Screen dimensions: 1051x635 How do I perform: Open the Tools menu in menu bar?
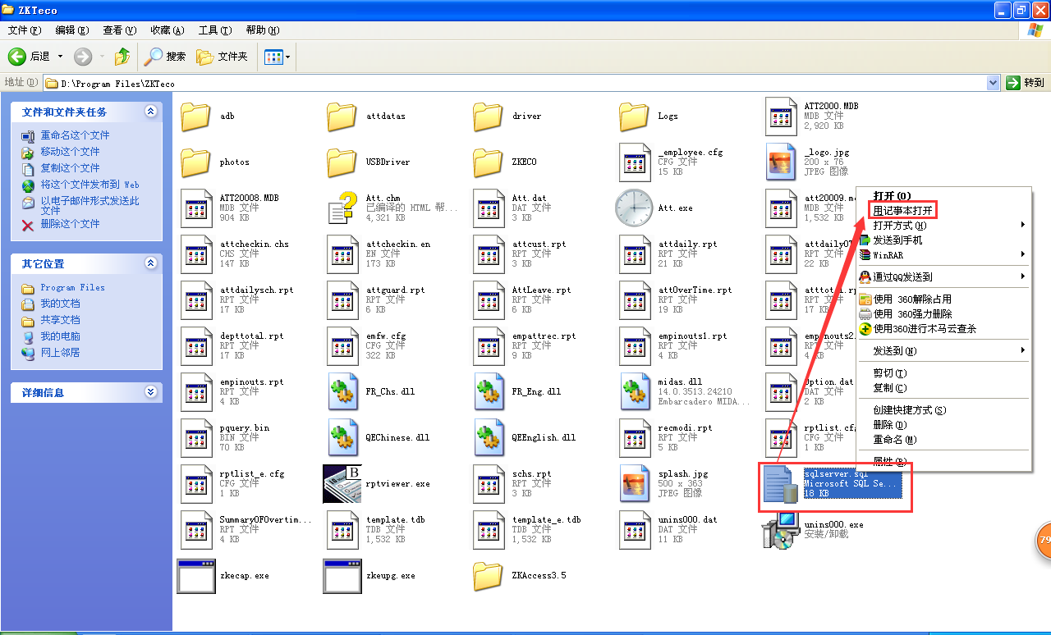214,30
